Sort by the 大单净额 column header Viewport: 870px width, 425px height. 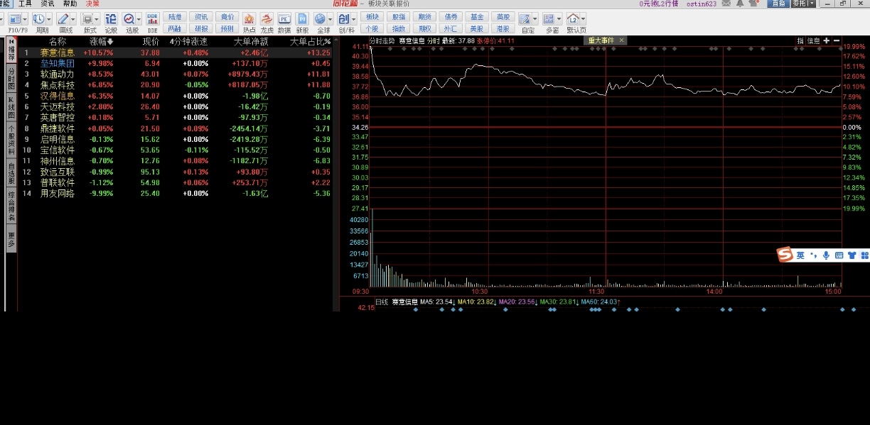coord(250,41)
